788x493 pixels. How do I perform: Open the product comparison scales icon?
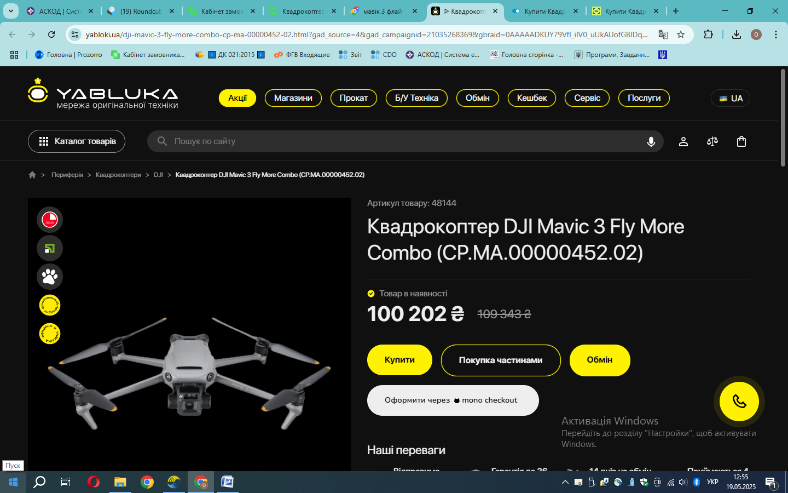[712, 141]
